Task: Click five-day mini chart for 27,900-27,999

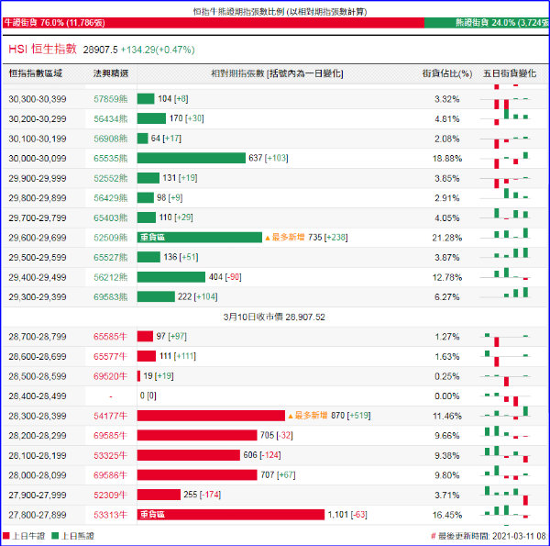Action: (x=505, y=496)
